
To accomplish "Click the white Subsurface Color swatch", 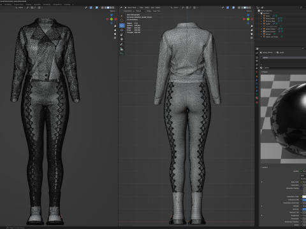I will tap(304, 197).
